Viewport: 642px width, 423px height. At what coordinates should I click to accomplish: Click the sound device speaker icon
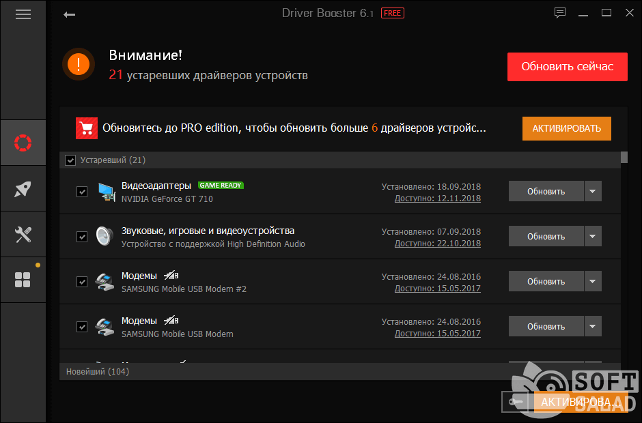click(x=104, y=236)
